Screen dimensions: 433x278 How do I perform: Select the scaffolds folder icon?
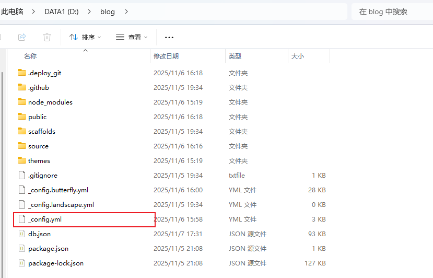22,131
